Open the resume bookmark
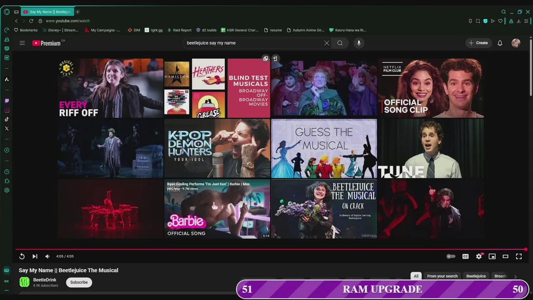This screenshot has height=300, width=533. [273, 30]
